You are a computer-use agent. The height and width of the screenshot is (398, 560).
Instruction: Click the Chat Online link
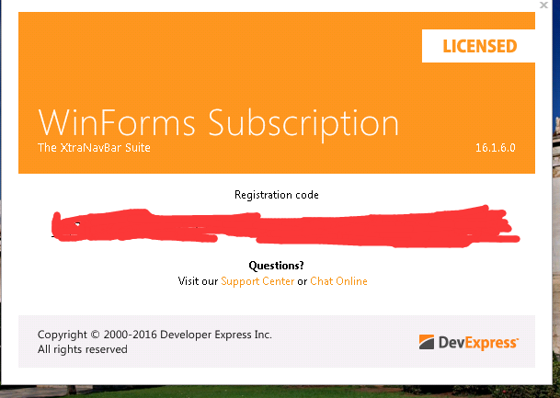coord(338,281)
